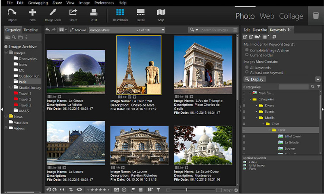
Task: Adjust the thumbnail size slider
Action: [x=186, y=190]
